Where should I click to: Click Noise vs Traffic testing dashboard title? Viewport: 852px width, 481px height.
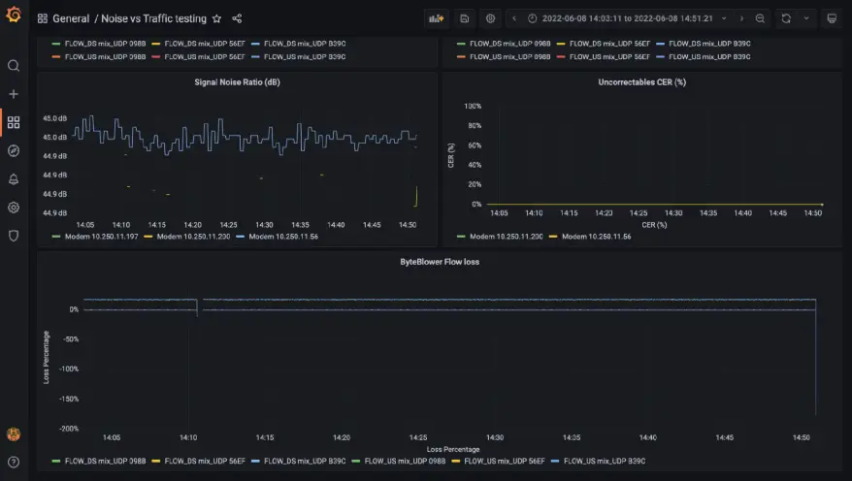153,18
